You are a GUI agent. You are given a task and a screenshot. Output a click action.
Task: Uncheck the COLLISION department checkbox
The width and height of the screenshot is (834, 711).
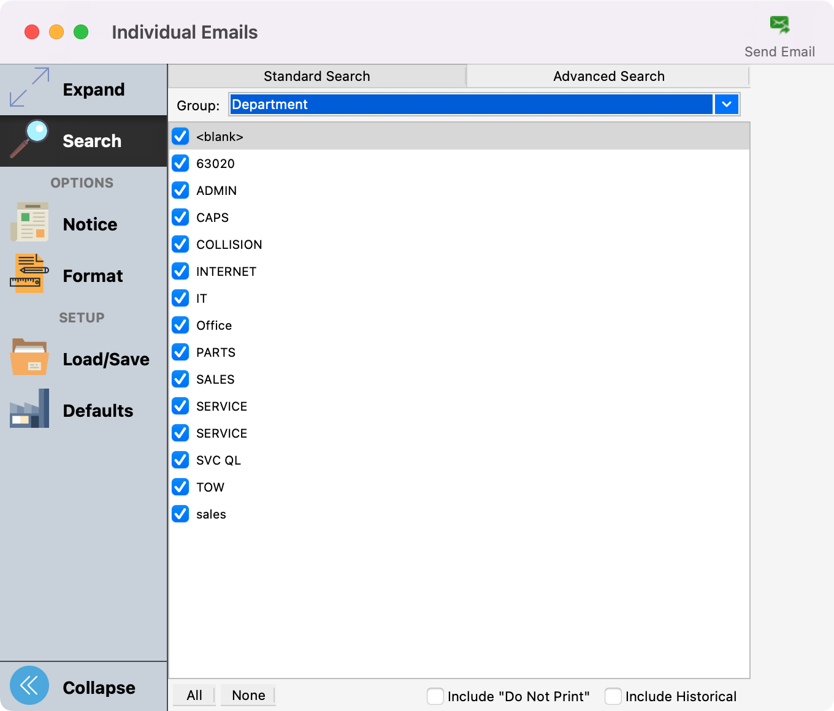(180, 245)
